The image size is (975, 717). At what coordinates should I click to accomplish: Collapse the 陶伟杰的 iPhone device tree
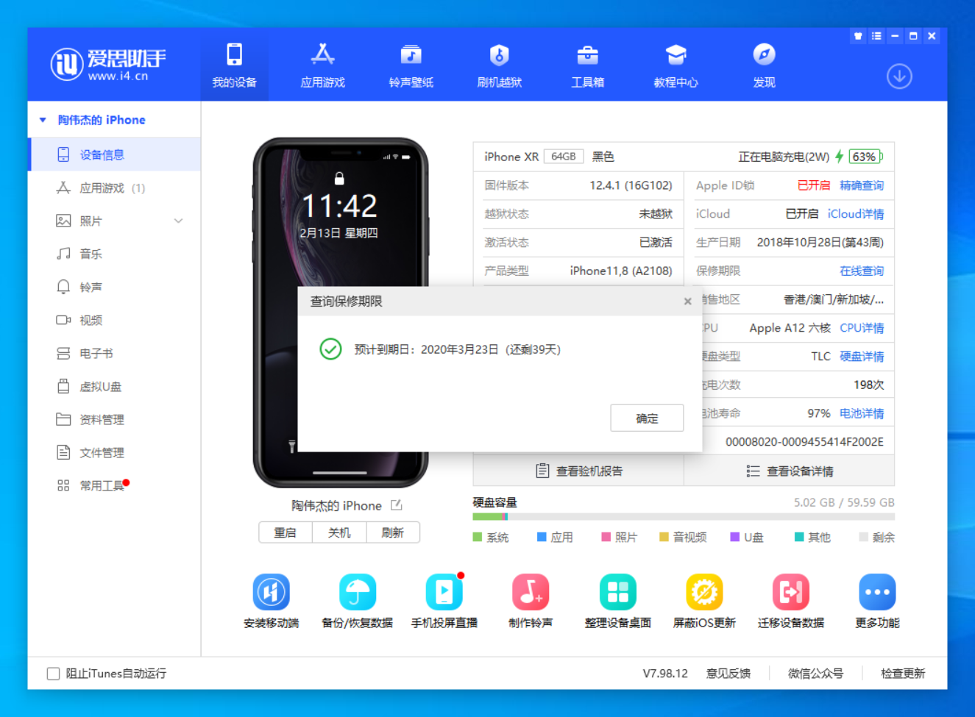pos(43,120)
